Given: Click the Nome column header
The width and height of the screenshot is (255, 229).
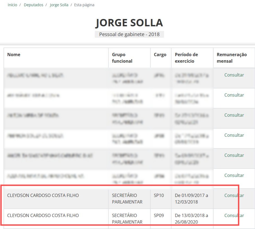Looking at the screenshot, I should (x=14, y=55).
